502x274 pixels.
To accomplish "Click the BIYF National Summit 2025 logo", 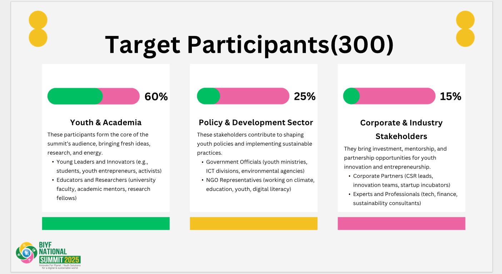I will (x=48, y=255).
